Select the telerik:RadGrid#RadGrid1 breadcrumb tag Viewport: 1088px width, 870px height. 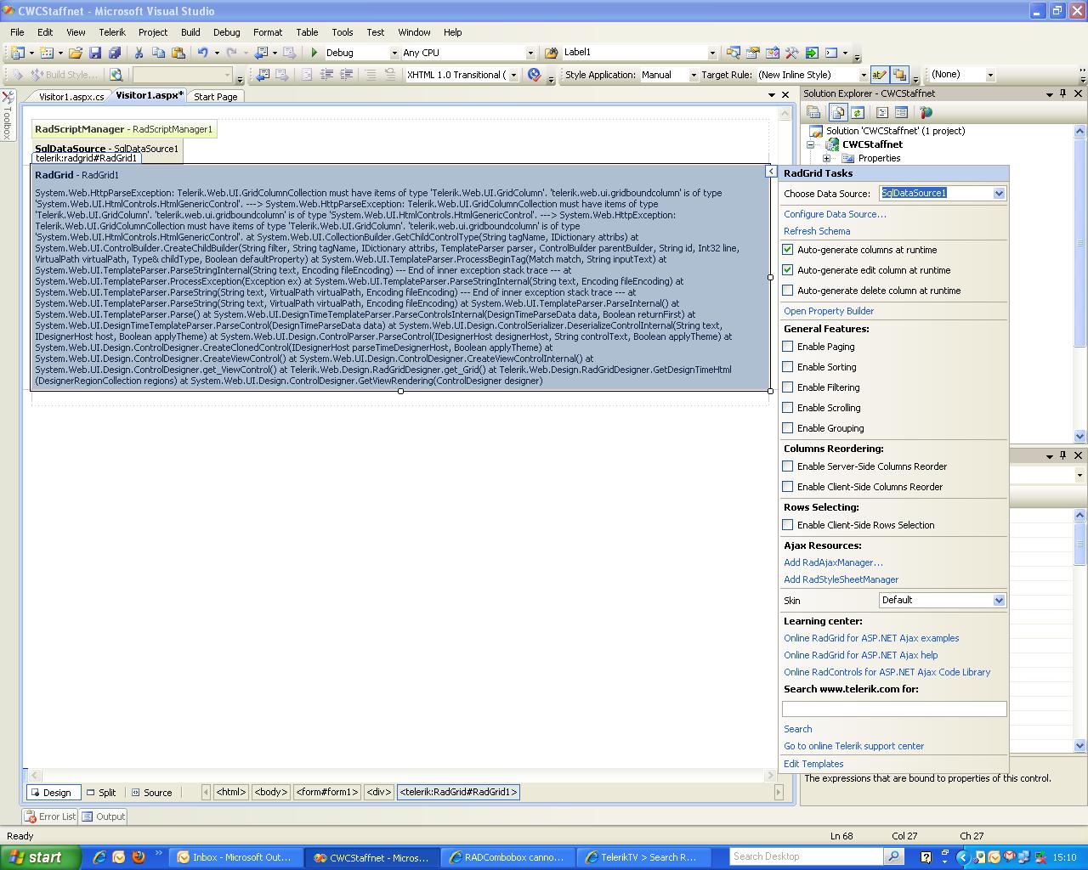point(458,793)
